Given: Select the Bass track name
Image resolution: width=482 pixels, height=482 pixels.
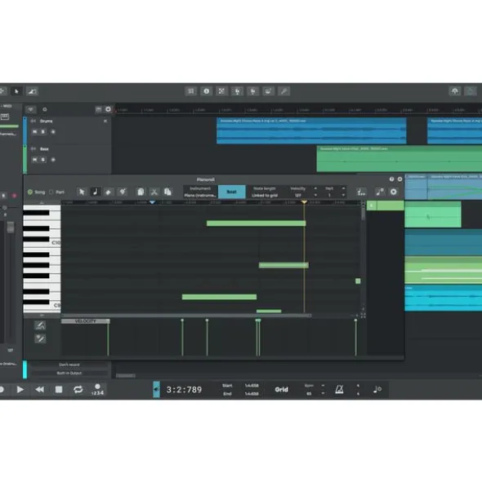Looking at the screenshot, I should (x=44, y=149).
